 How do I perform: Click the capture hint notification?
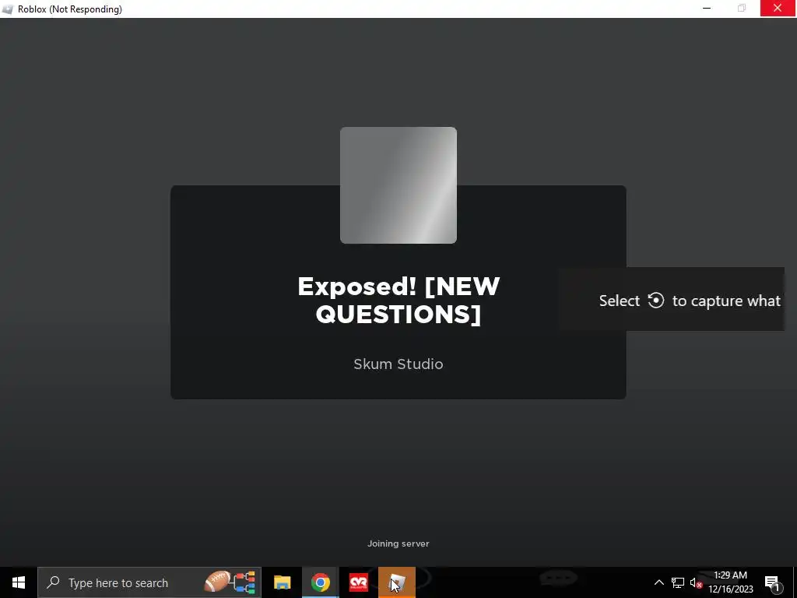(x=671, y=300)
